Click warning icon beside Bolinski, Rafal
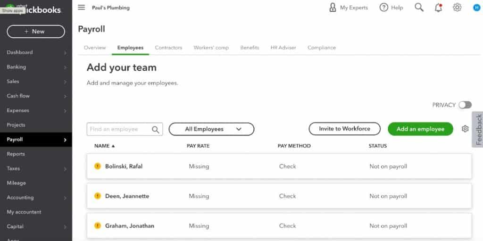483x241 pixels. pyautogui.click(x=97, y=166)
